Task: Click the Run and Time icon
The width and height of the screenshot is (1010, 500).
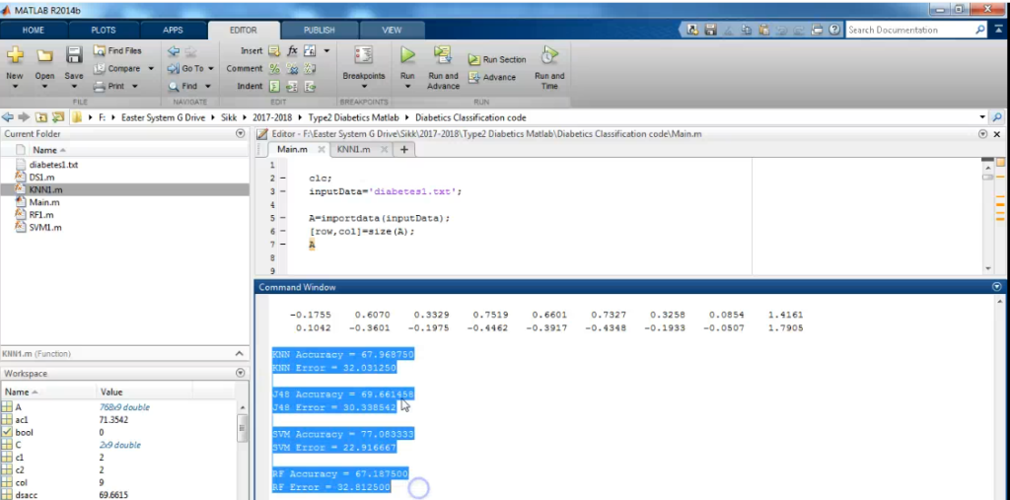Action: click(x=549, y=56)
